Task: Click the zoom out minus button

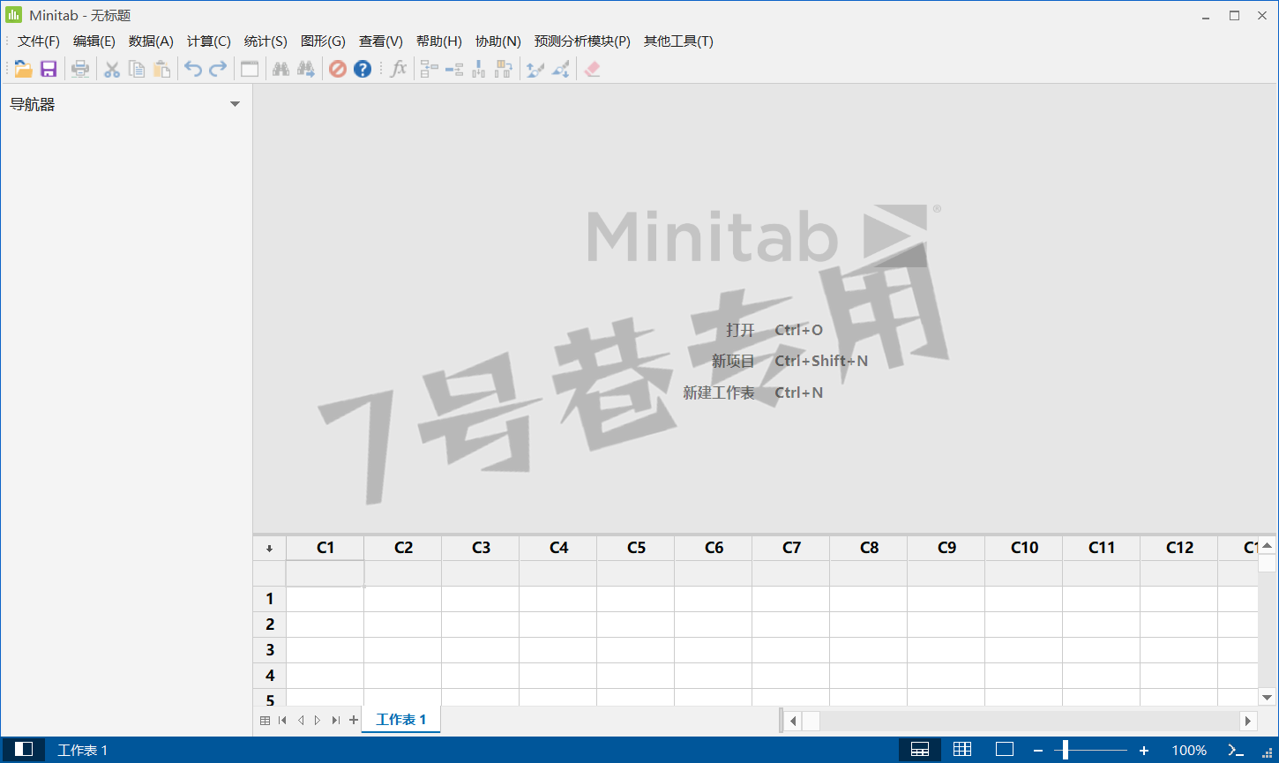Action: click(1038, 750)
